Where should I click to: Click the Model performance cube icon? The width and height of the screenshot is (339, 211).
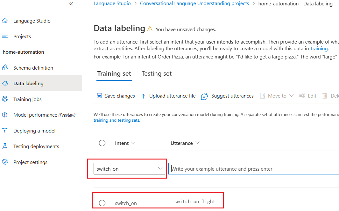coord(5,115)
